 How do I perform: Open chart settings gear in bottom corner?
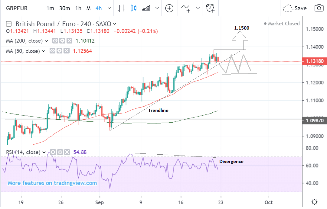coord(315,202)
